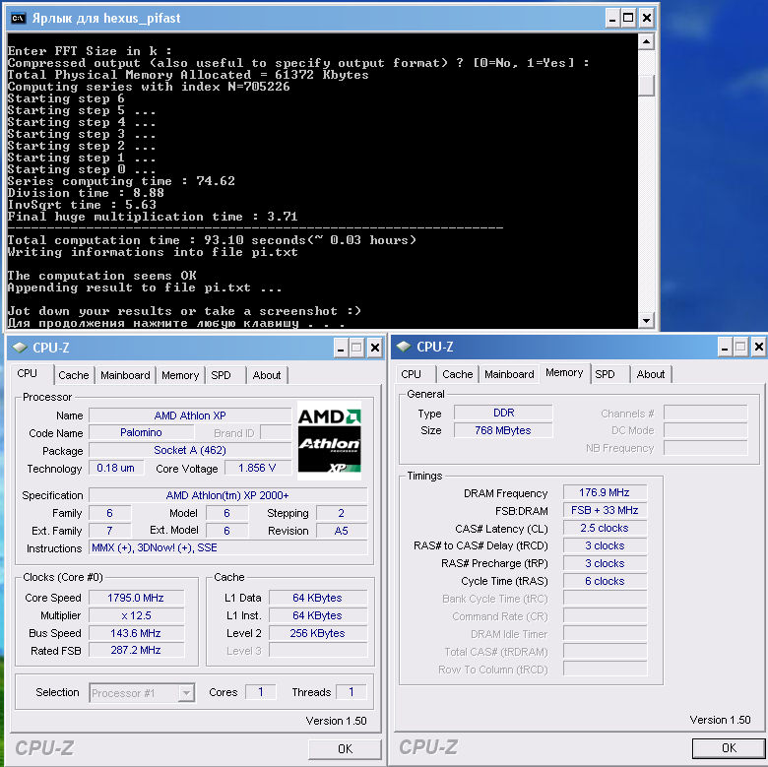Click the console scrollbar up arrow

pos(647,42)
